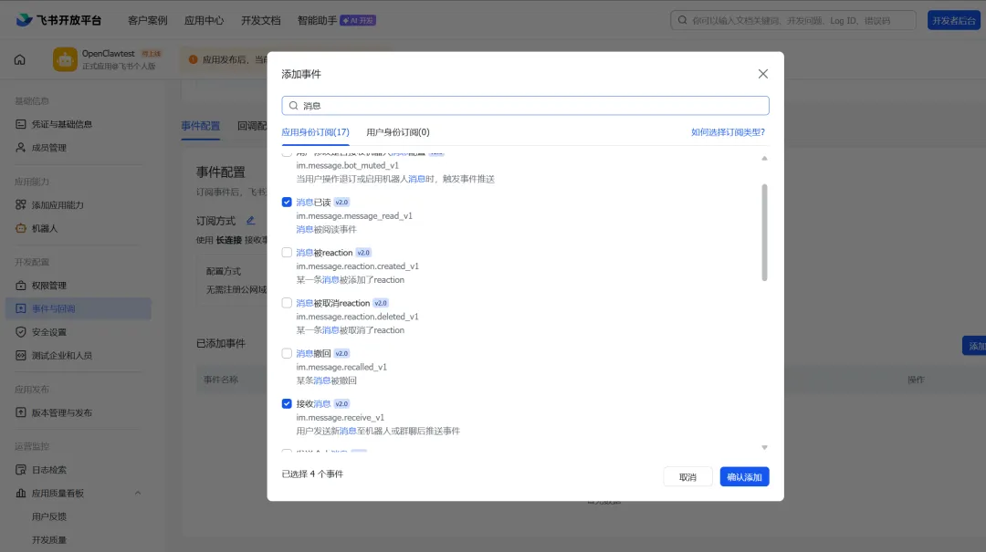The width and height of the screenshot is (986, 552).
Task: Click the OpenClawtest robot app icon
Action: [65, 59]
